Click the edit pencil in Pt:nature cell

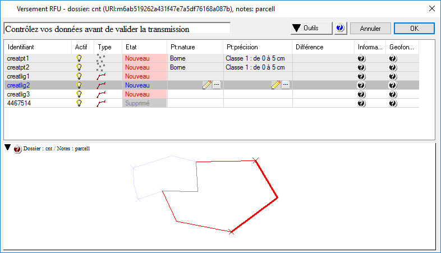click(x=207, y=85)
